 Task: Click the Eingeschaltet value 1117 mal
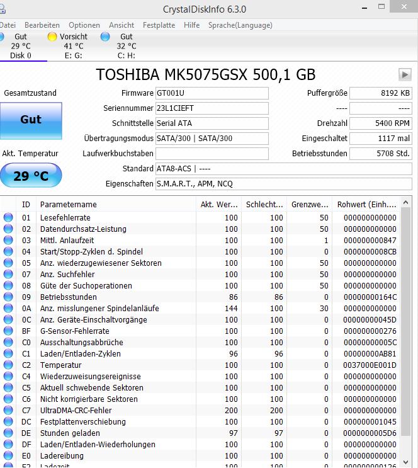[381, 139]
